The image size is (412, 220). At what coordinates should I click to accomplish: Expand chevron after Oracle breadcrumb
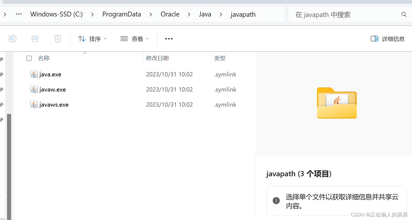[x=189, y=15]
